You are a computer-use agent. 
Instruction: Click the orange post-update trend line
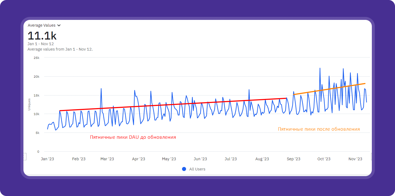click(329, 89)
